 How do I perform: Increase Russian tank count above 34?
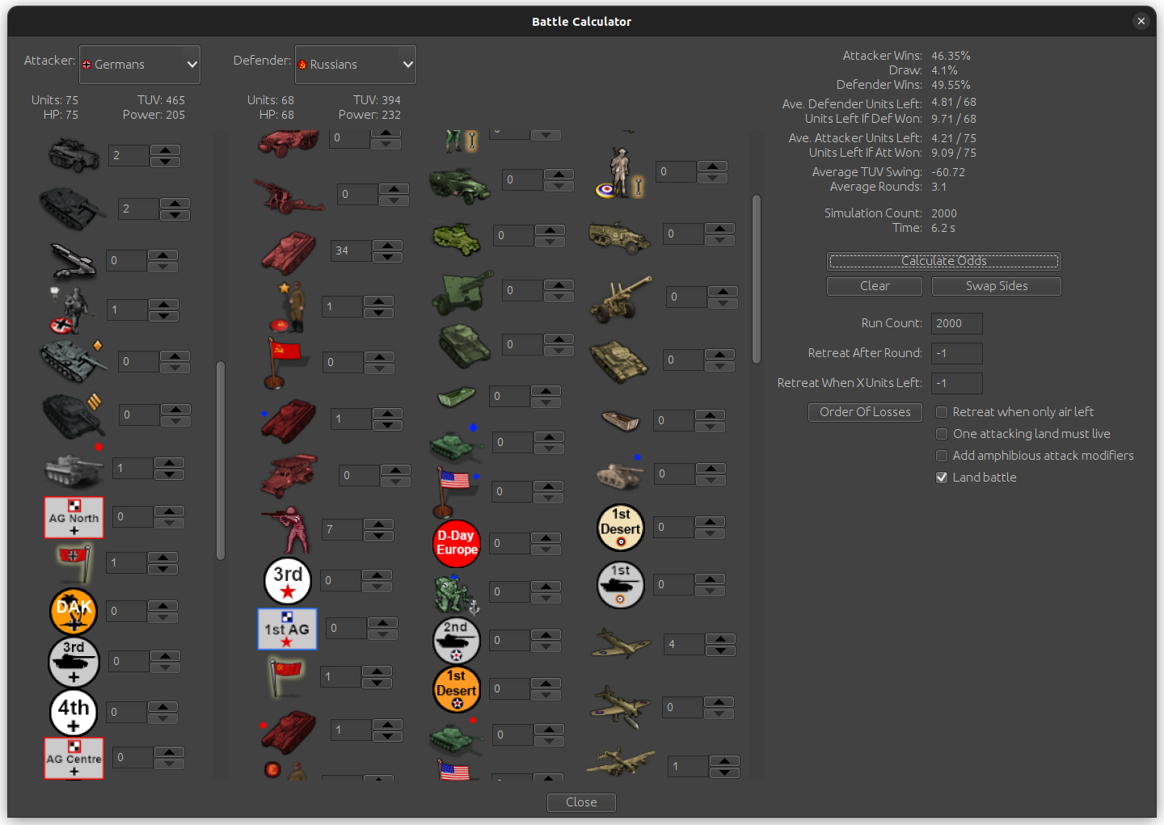point(387,245)
